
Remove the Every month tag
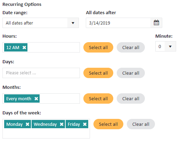pos(36,98)
